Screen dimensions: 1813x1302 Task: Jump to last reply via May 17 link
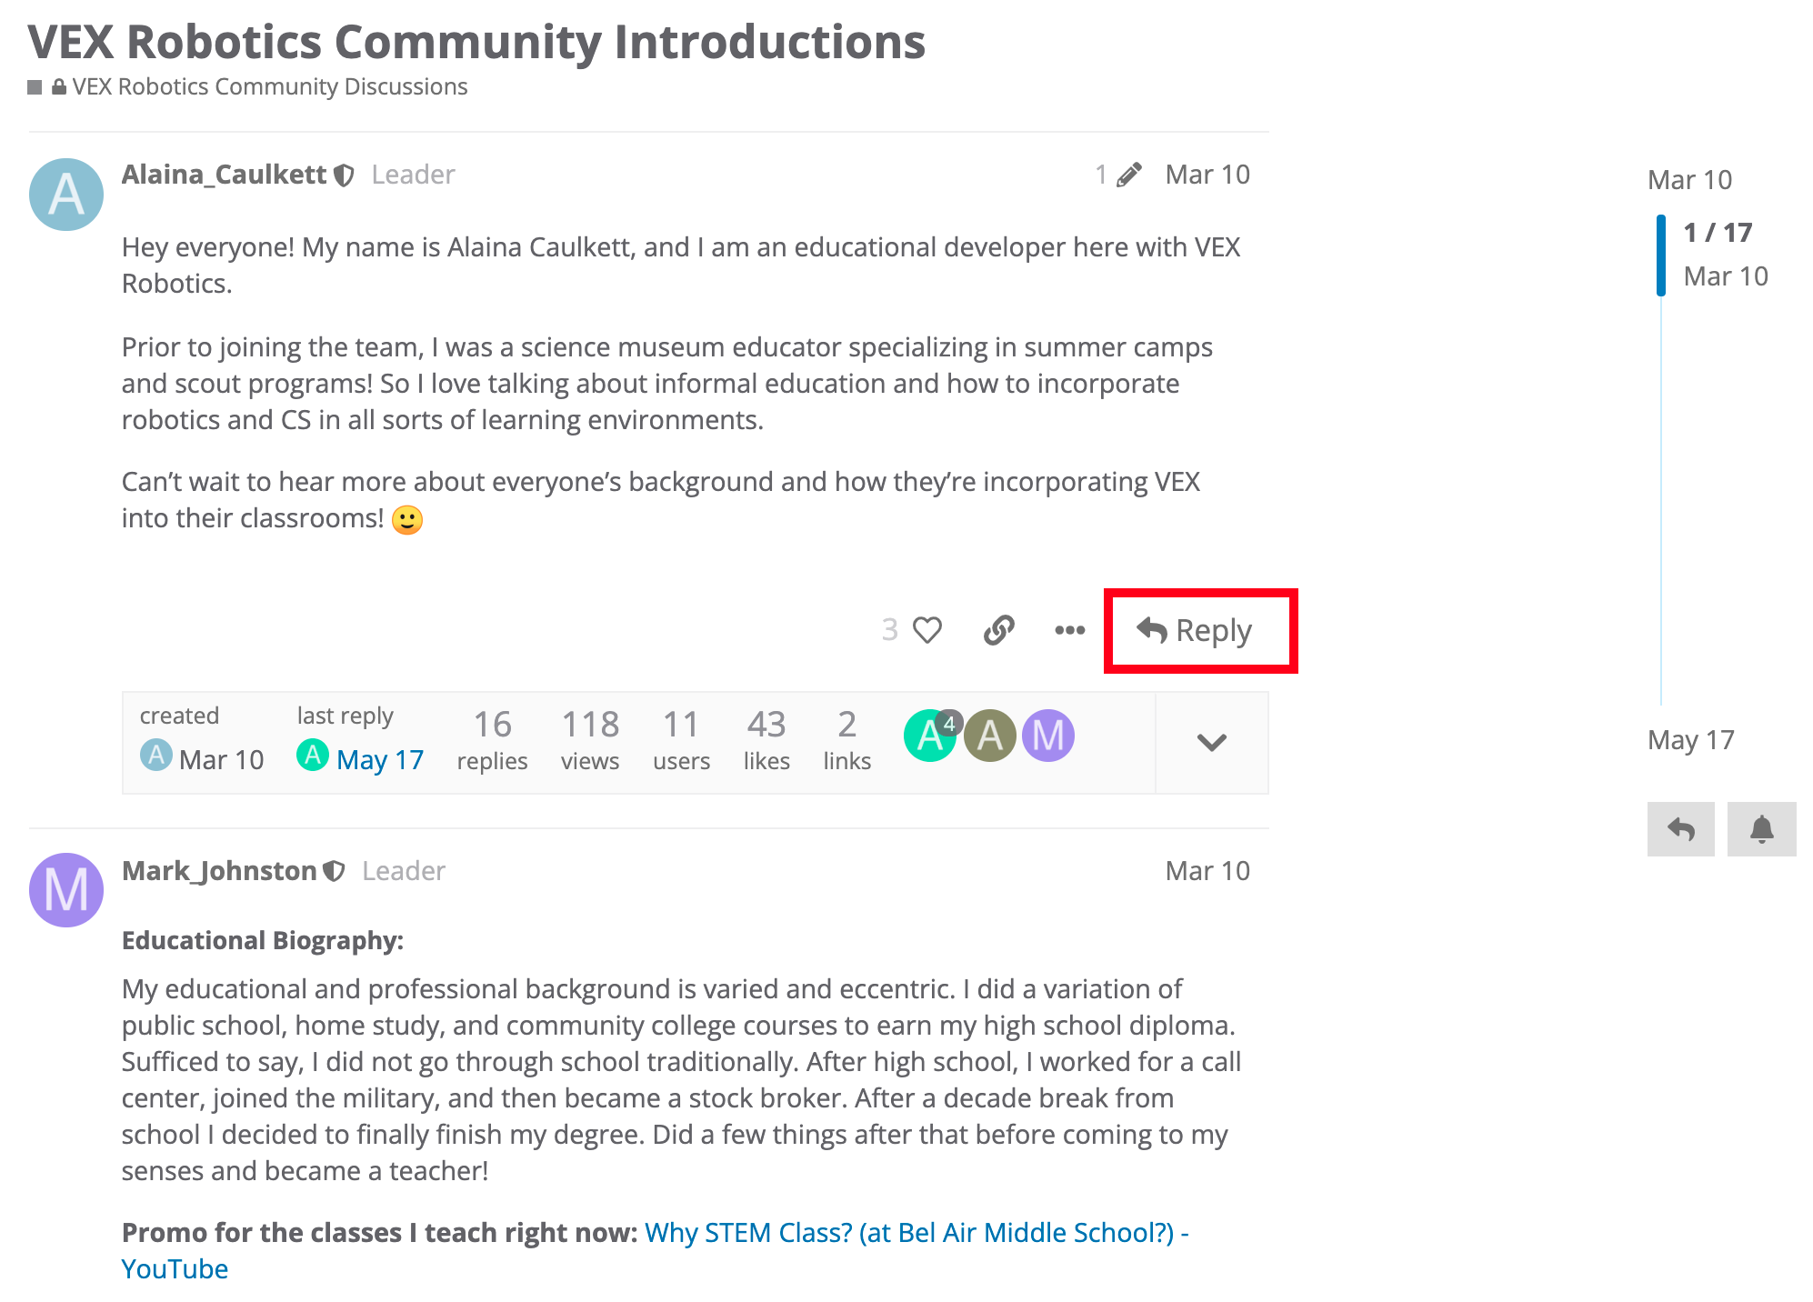click(x=379, y=760)
